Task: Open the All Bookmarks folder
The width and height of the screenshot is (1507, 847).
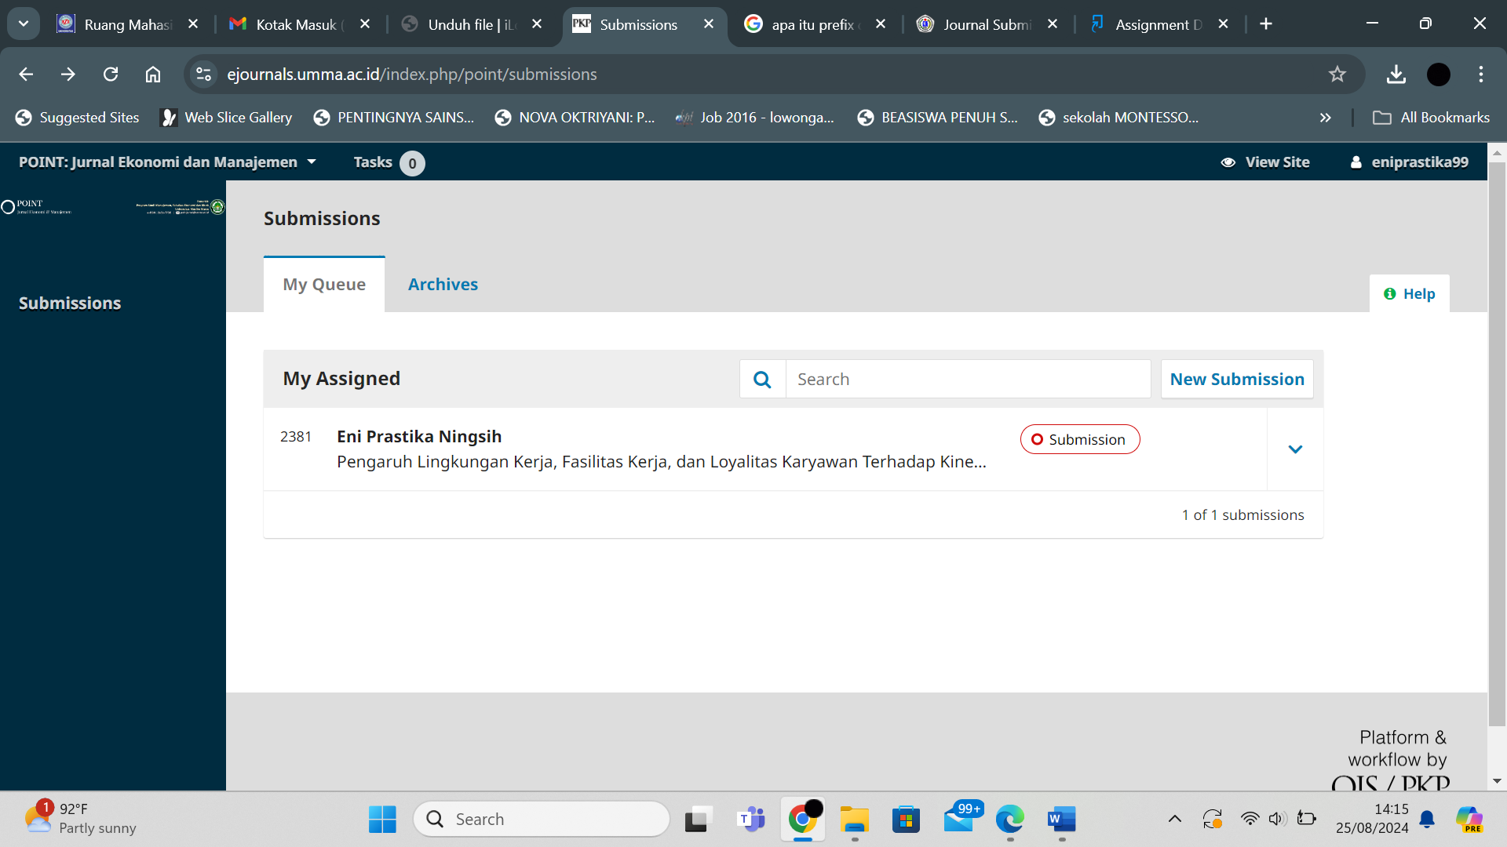Action: [x=1431, y=118]
